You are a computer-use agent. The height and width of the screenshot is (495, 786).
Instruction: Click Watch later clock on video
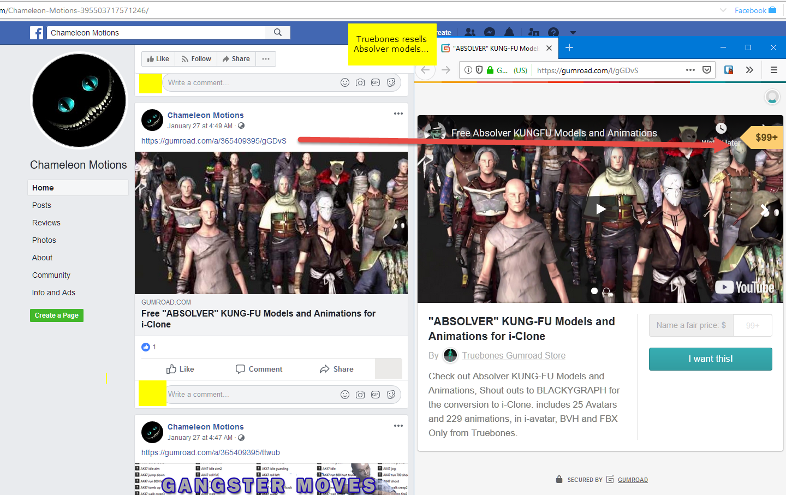tap(721, 128)
